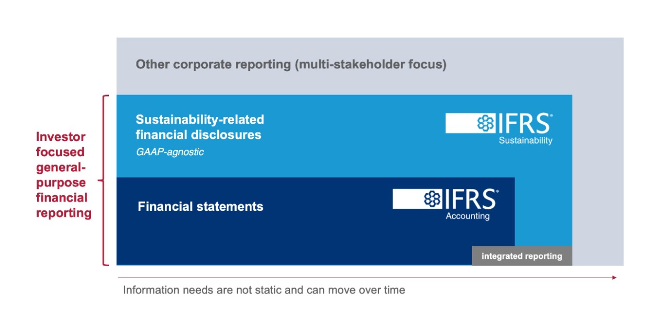
Task: Click the word Sustainability under IFRS logo
Action: pos(526,140)
